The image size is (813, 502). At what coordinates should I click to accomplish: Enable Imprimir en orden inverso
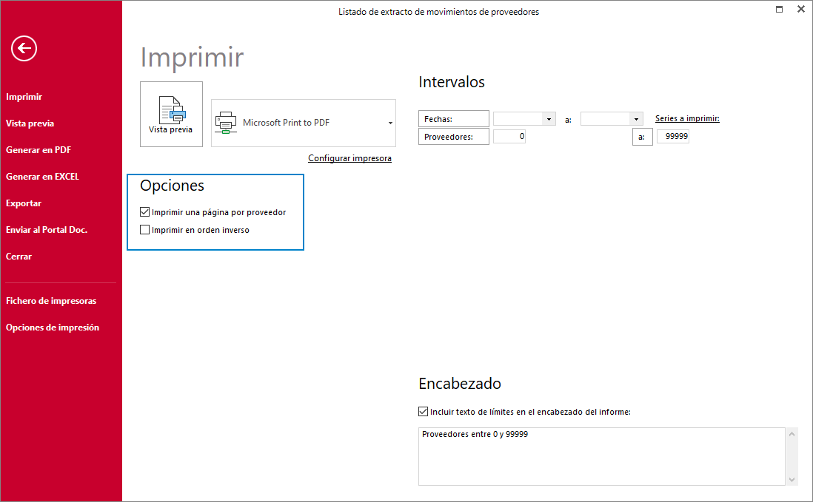pyautogui.click(x=144, y=229)
